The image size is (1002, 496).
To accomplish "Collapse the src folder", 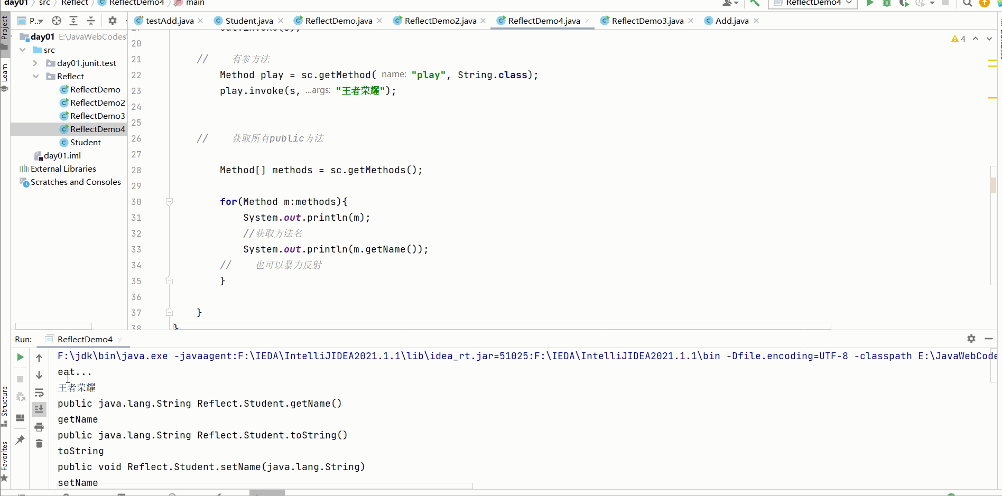I will [23, 50].
